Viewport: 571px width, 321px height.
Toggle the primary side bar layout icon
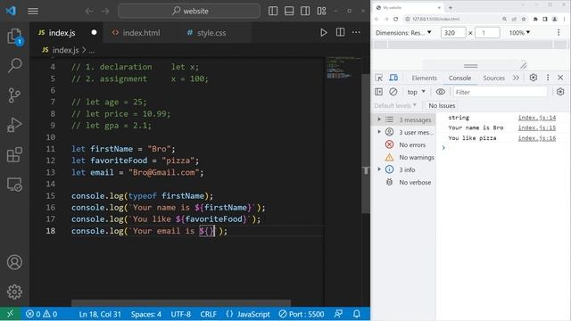click(273, 11)
